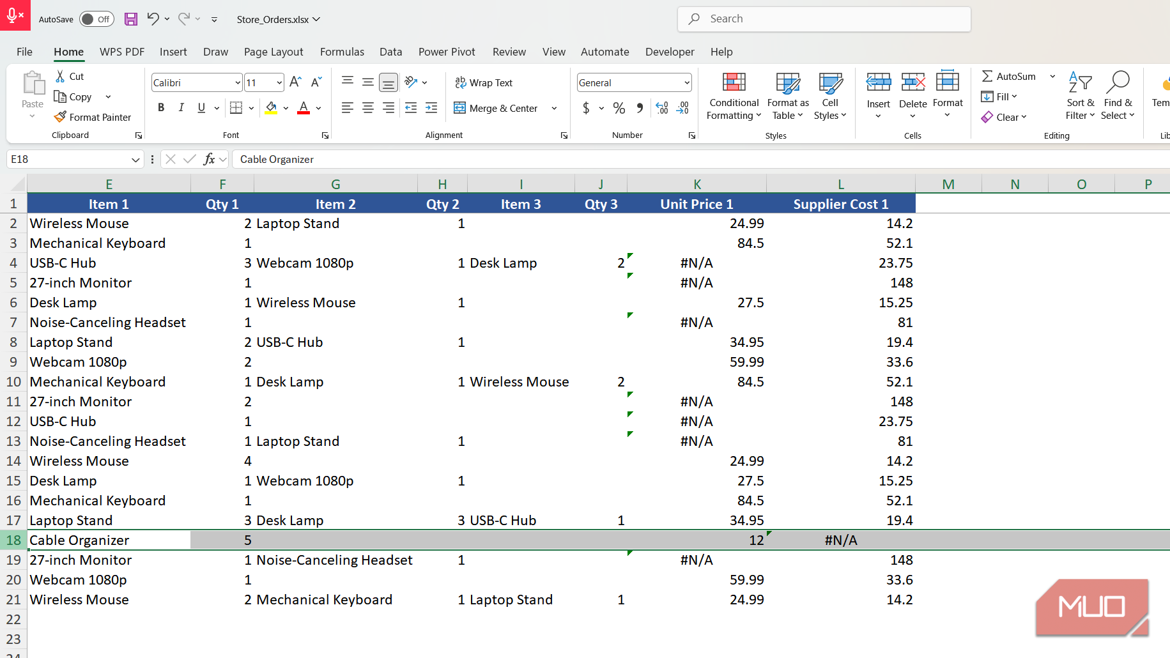Toggle Italic formatting
This screenshot has height=658, width=1170.
click(x=181, y=108)
